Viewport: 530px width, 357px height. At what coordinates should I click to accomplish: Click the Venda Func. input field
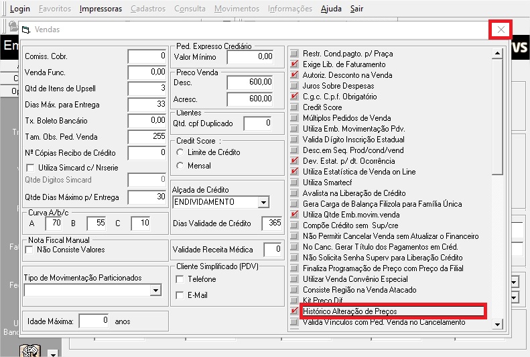(x=147, y=72)
